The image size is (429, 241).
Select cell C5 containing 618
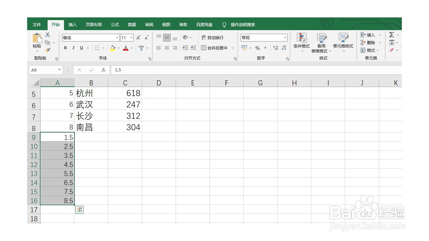tap(125, 93)
